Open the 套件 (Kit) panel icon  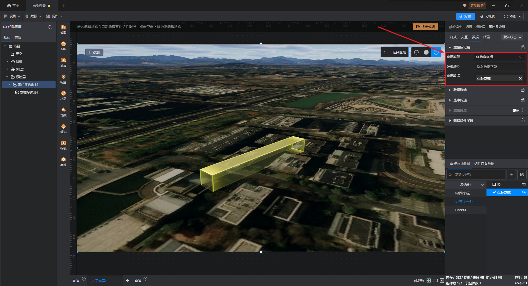click(63, 161)
